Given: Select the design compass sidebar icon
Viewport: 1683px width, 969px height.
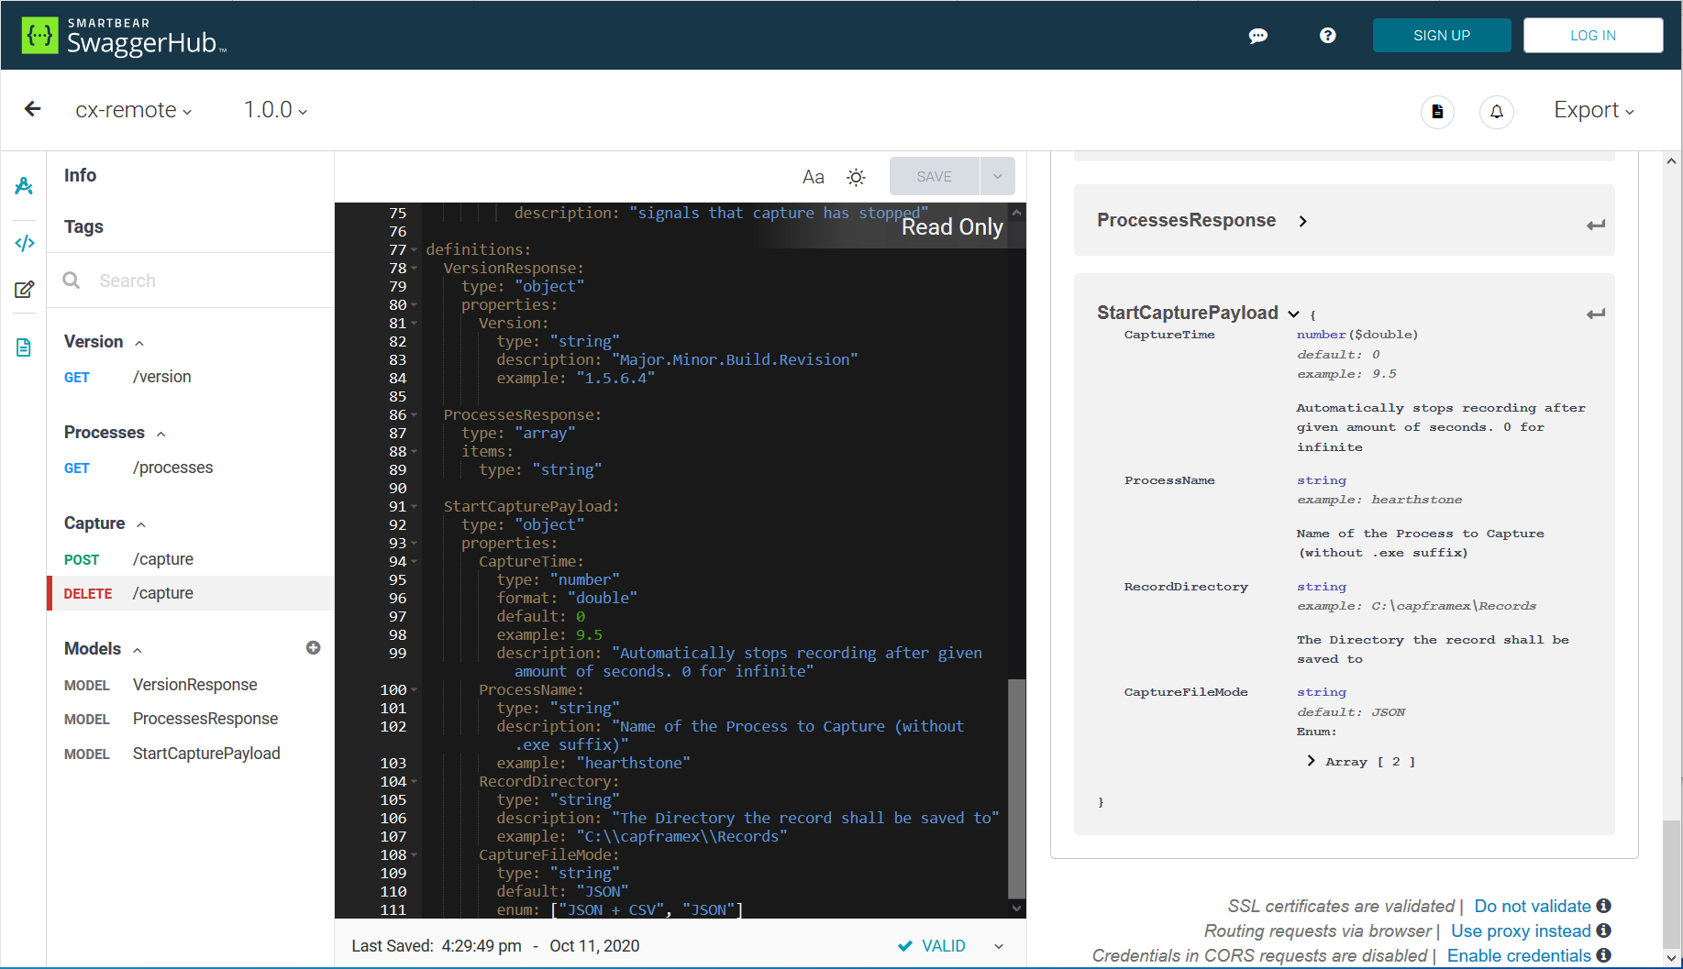Looking at the screenshot, I should point(24,186).
